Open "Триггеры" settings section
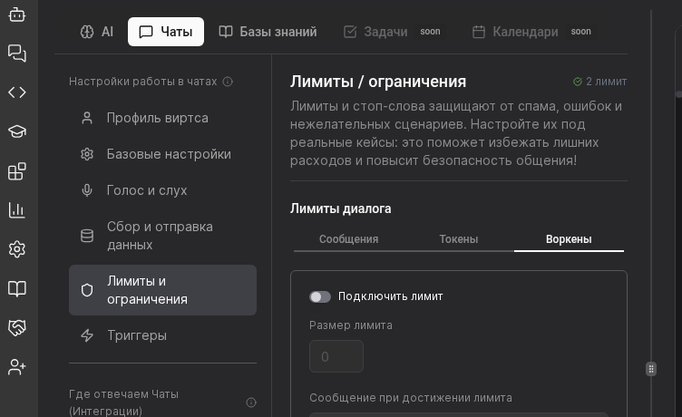Screen dimensions: 682x417 pos(136,335)
